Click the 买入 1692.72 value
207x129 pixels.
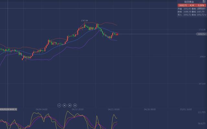pyautogui.click(x=187, y=15)
